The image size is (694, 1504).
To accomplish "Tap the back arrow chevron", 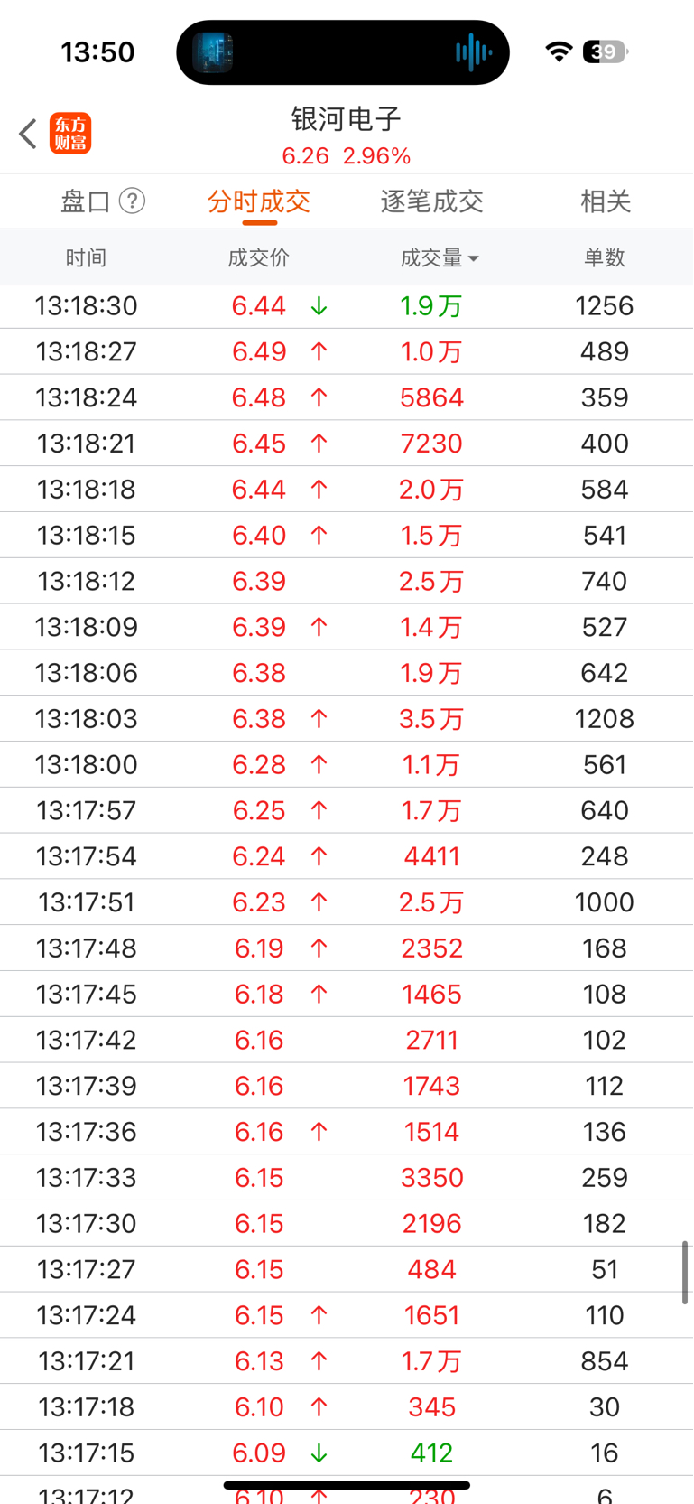I will point(28,134).
